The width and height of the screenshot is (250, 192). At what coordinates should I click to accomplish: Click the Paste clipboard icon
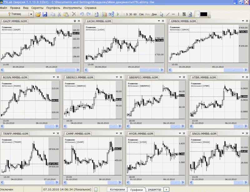pyautogui.click(x=66, y=14)
